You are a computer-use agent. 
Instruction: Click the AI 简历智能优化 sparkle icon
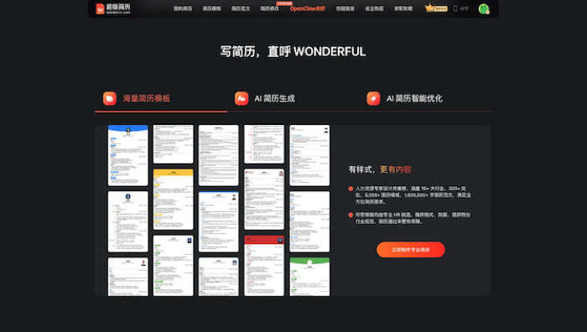pos(373,98)
